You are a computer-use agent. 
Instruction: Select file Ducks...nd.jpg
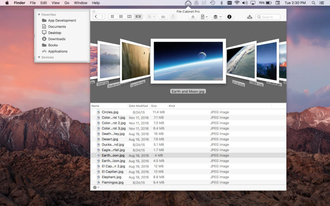tap(188, 145)
